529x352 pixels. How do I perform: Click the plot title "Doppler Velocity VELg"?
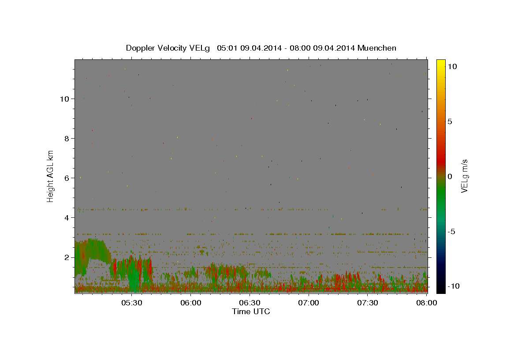(168, 48)
